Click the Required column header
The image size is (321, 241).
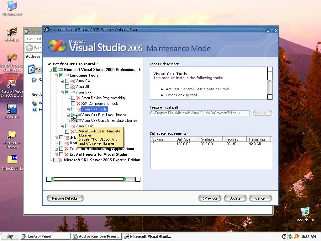[x=234, y=139]
